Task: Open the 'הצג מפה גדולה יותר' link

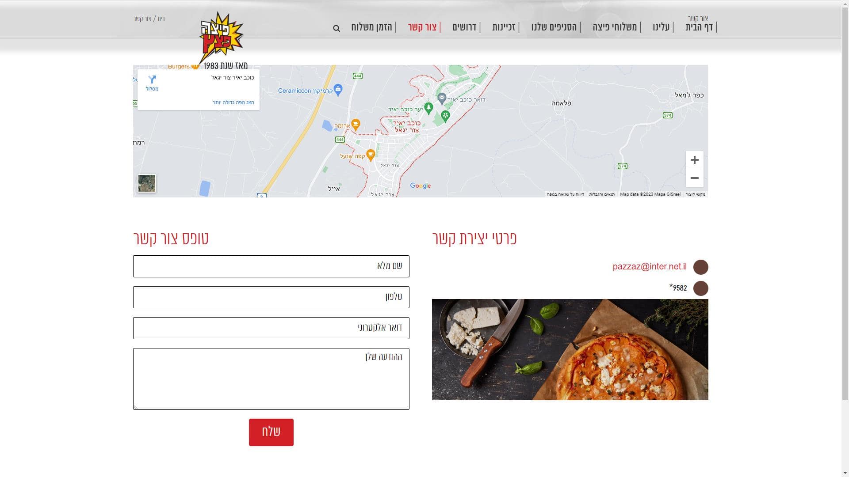Action: click(233, 102)
